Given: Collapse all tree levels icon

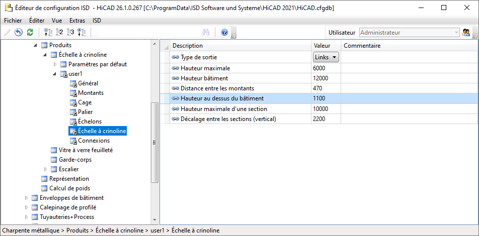Looking at the screenshot, I should (48, 32).
